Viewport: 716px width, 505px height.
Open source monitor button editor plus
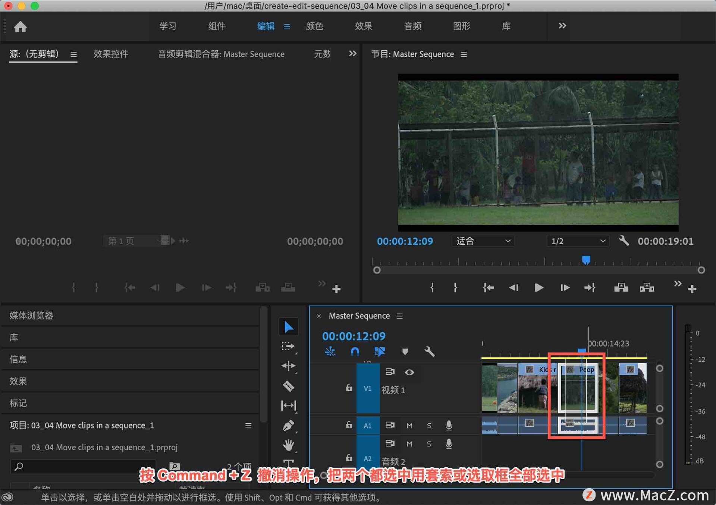click(x=336, y=289)
